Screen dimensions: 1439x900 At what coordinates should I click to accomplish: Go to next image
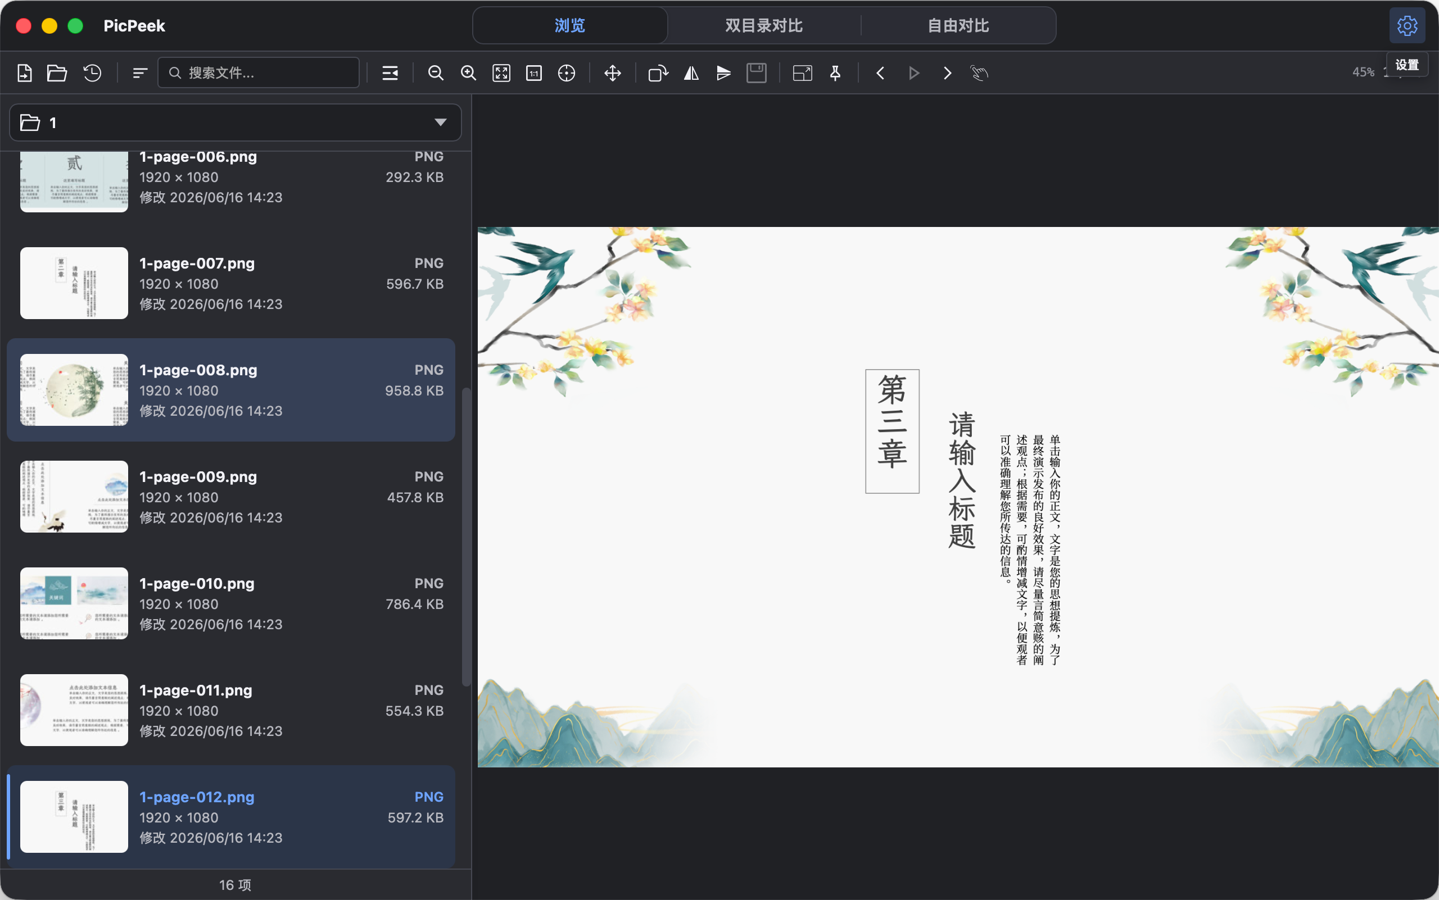(x=947, y=73)
